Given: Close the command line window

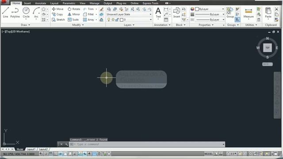Looking at the screenshot, I should pyautogui.click(x=61, y=144).
